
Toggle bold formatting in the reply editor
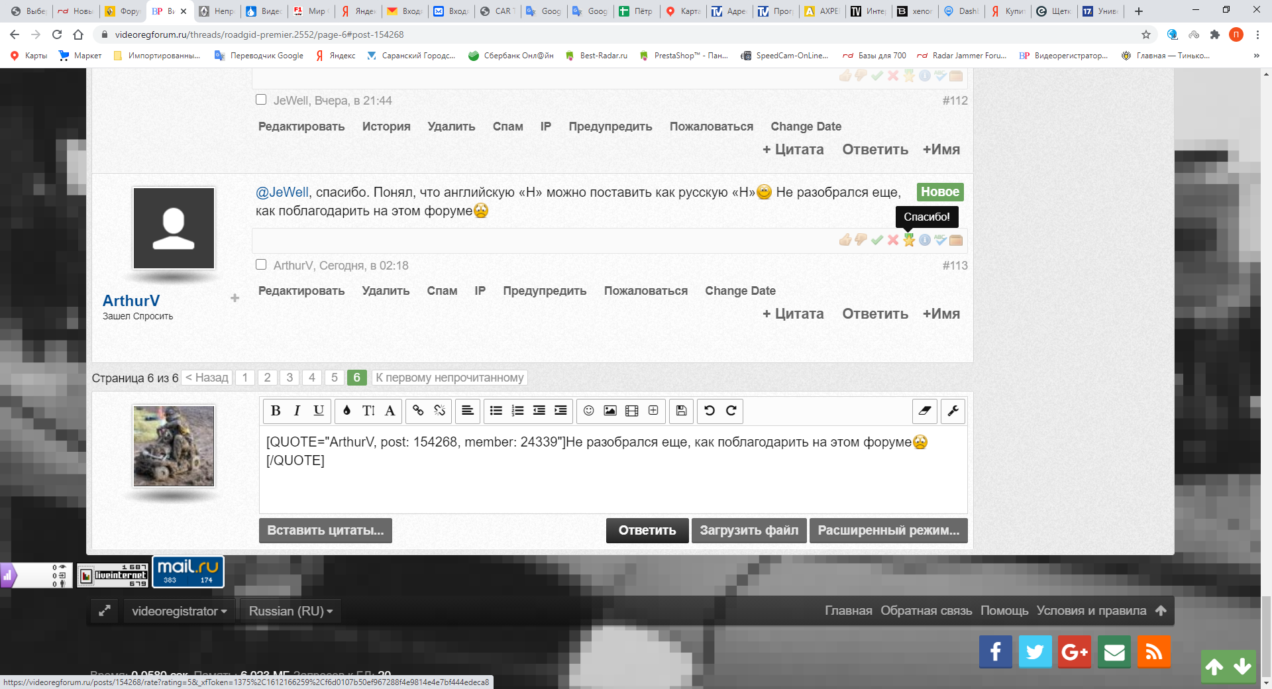(x=276, y=411)
